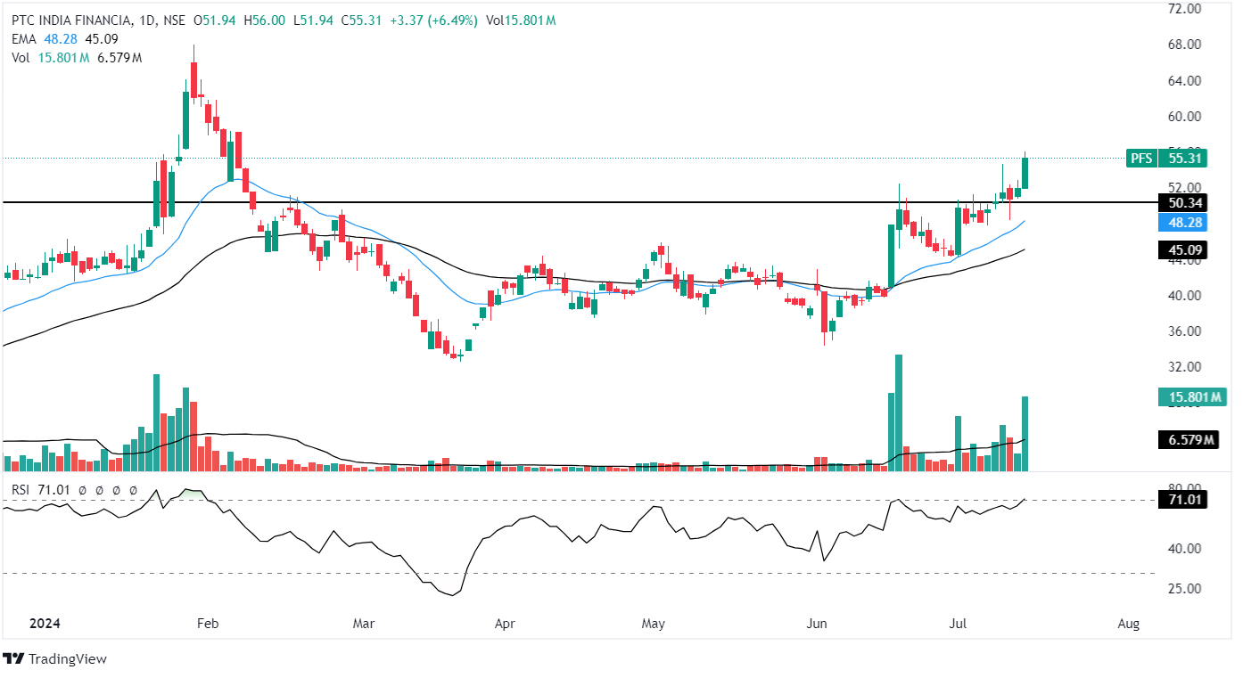Click the blue 48.28 EMA value label
The height and width of the screenshot is (678, 1243).
1186,224
